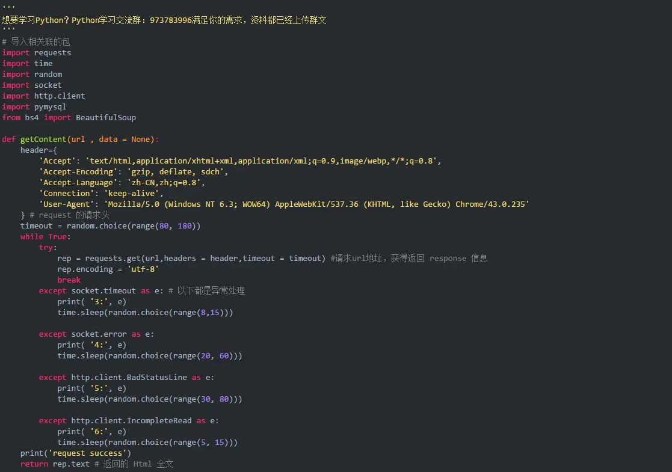Click the "rep.encoding = 'utf-8'" line
Image resolution: width=672 pixels, height=472 pixels.
108,269
